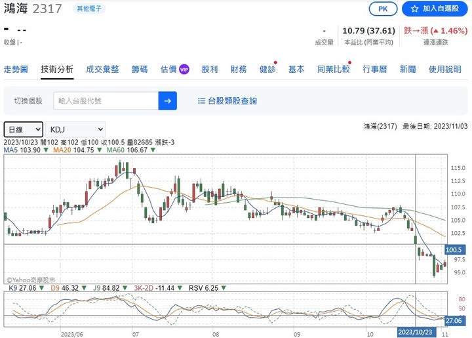This screenshot has width=472, height=338.
Task: Add stock via 加入自選股 button
Action: coord(435,9)
